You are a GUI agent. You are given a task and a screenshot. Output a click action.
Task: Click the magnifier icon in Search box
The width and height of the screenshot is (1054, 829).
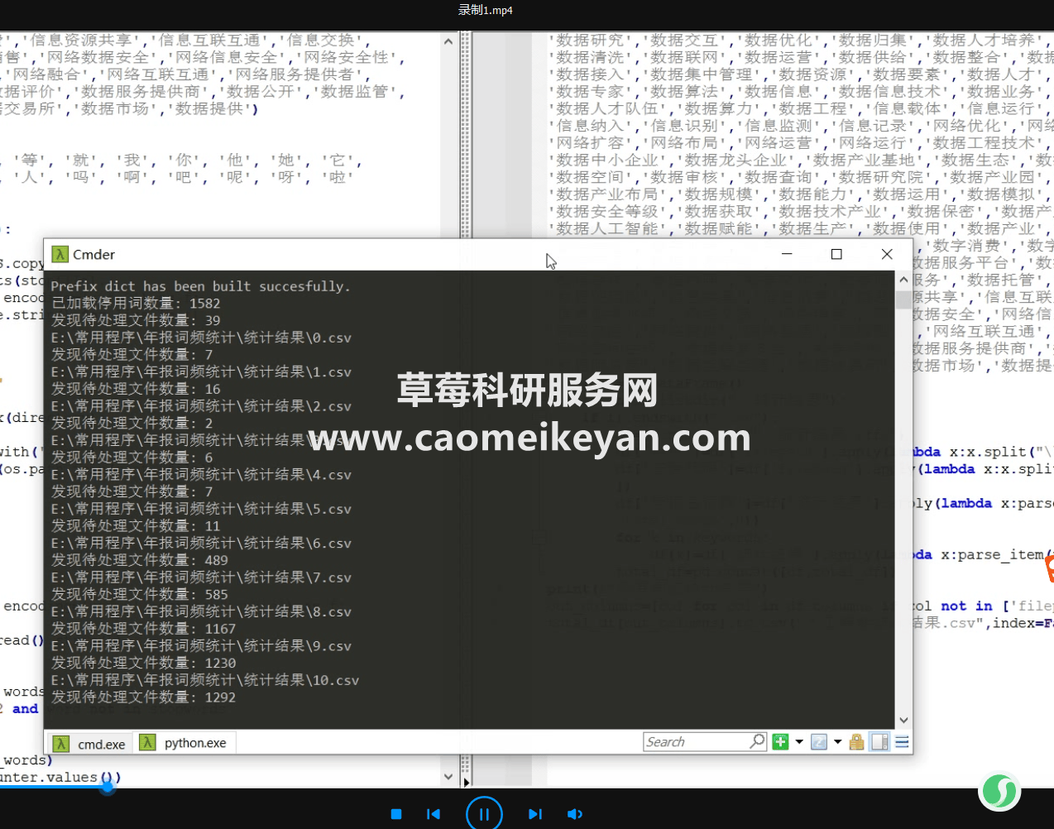click(x=757, y=740)
